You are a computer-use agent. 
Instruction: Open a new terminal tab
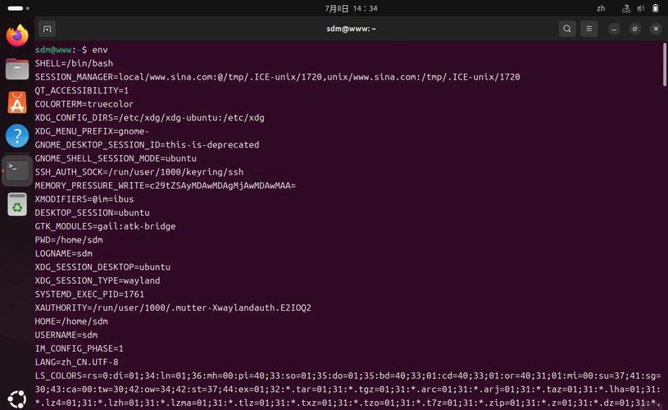pyautogui.click(x=47, y=29)
